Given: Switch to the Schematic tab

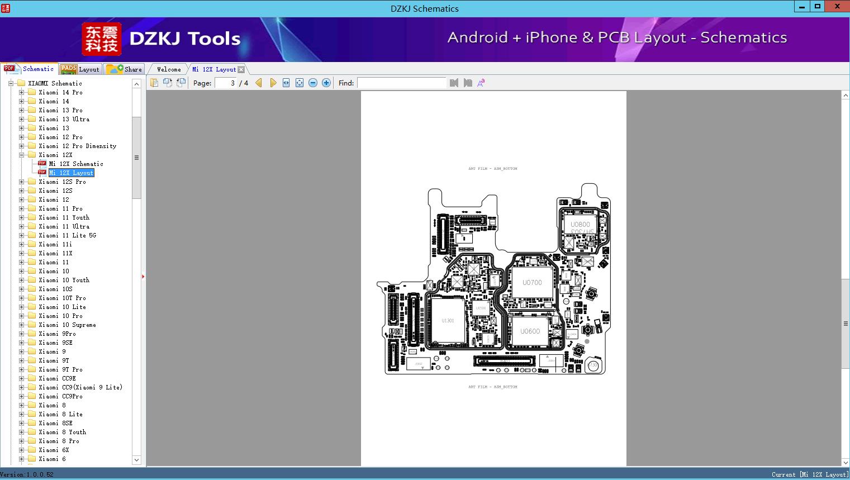Looking at the screenshot, I should [x=29, y=69].
